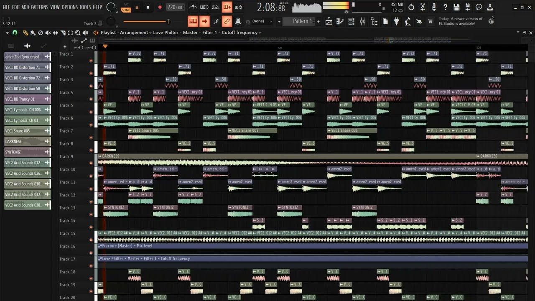Open the TOOLS menu
The image size is (535, 301).
[85, 7]
